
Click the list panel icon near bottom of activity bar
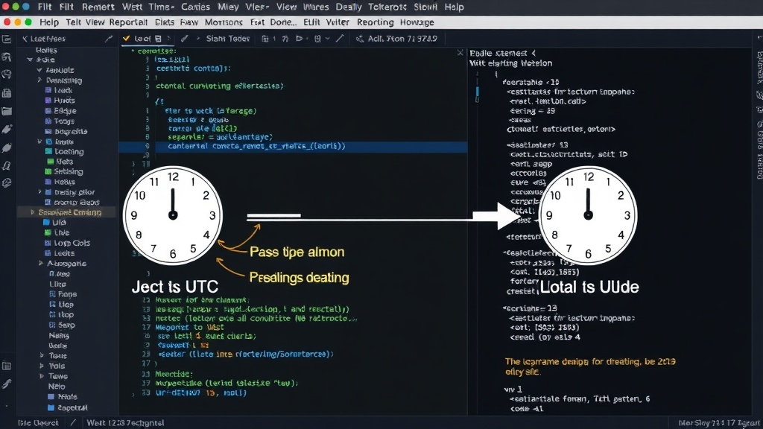[6, 366]
